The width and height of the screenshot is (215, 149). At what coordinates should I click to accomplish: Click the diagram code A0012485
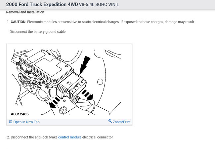20,114
